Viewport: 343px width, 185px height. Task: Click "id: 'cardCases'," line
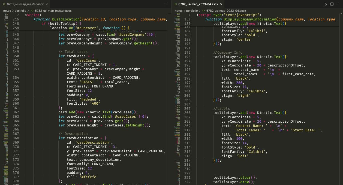[83, 60]
